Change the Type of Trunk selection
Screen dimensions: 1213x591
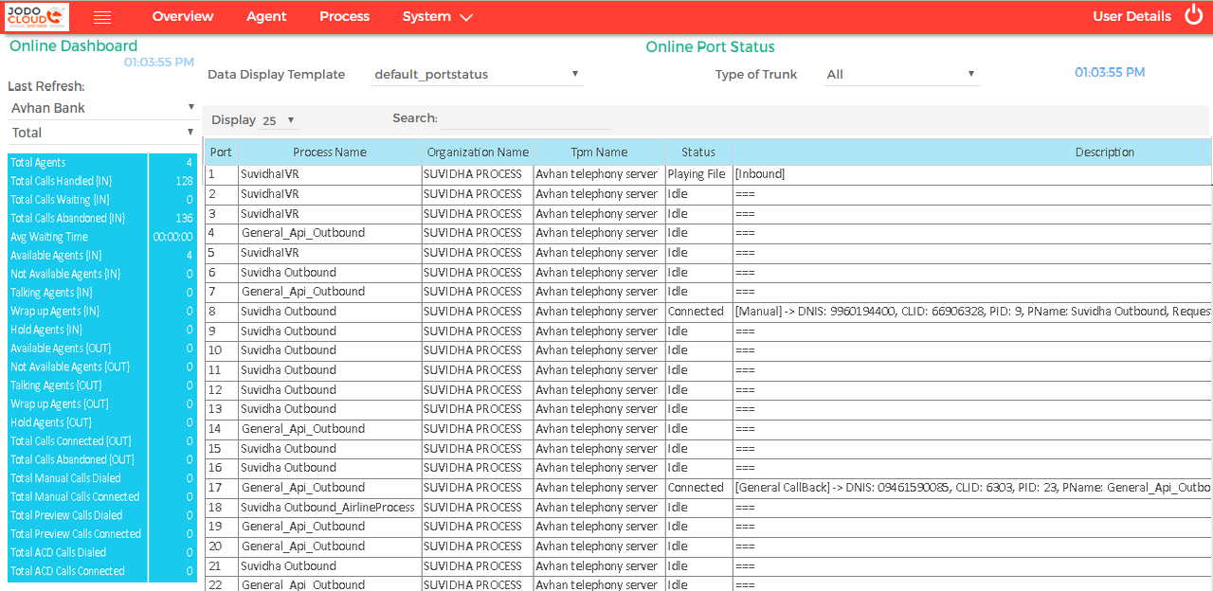point(900,74)
